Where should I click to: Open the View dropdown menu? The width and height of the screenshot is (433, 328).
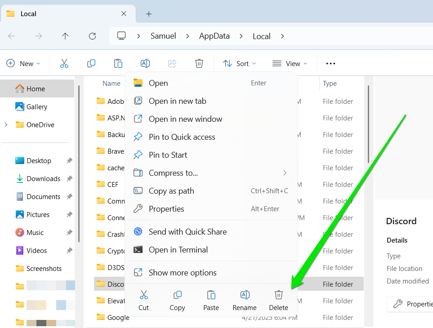[290, 63]
